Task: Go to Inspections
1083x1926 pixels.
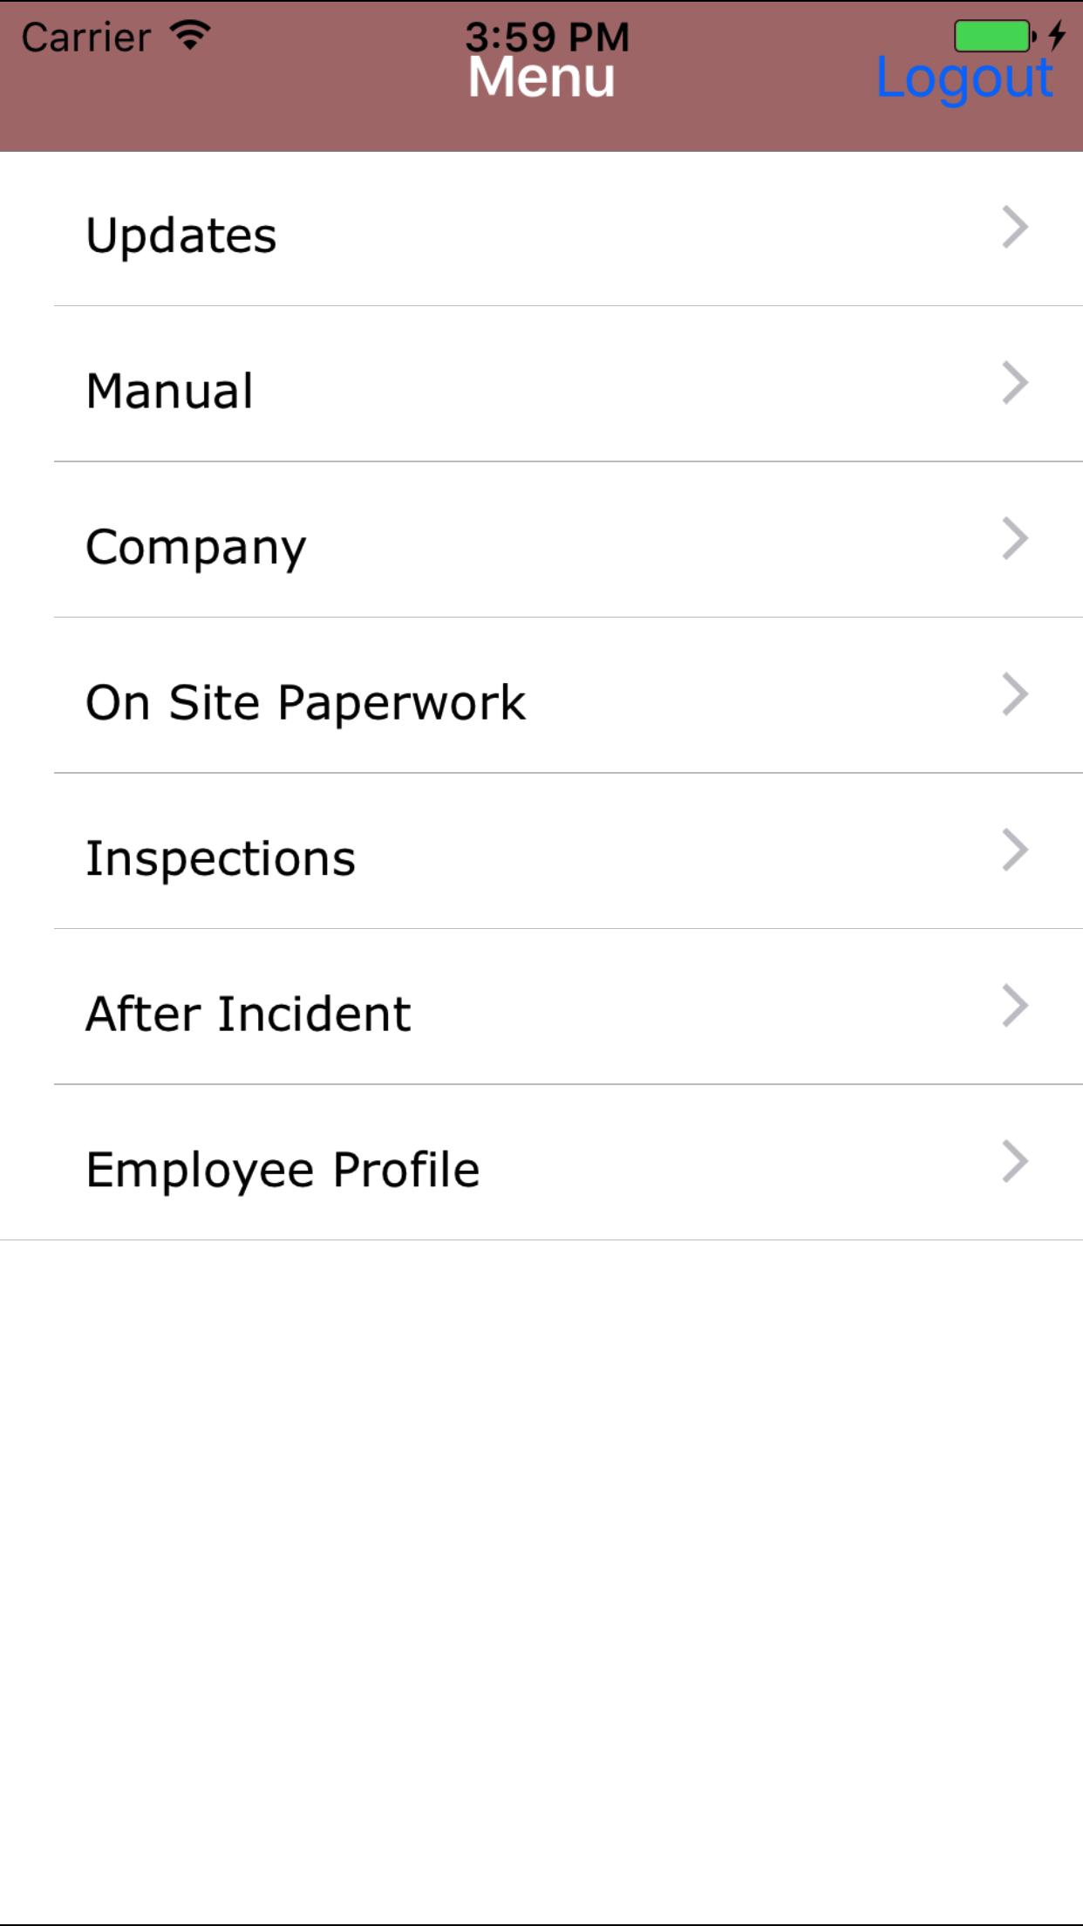Action: (x=221, y=858)
